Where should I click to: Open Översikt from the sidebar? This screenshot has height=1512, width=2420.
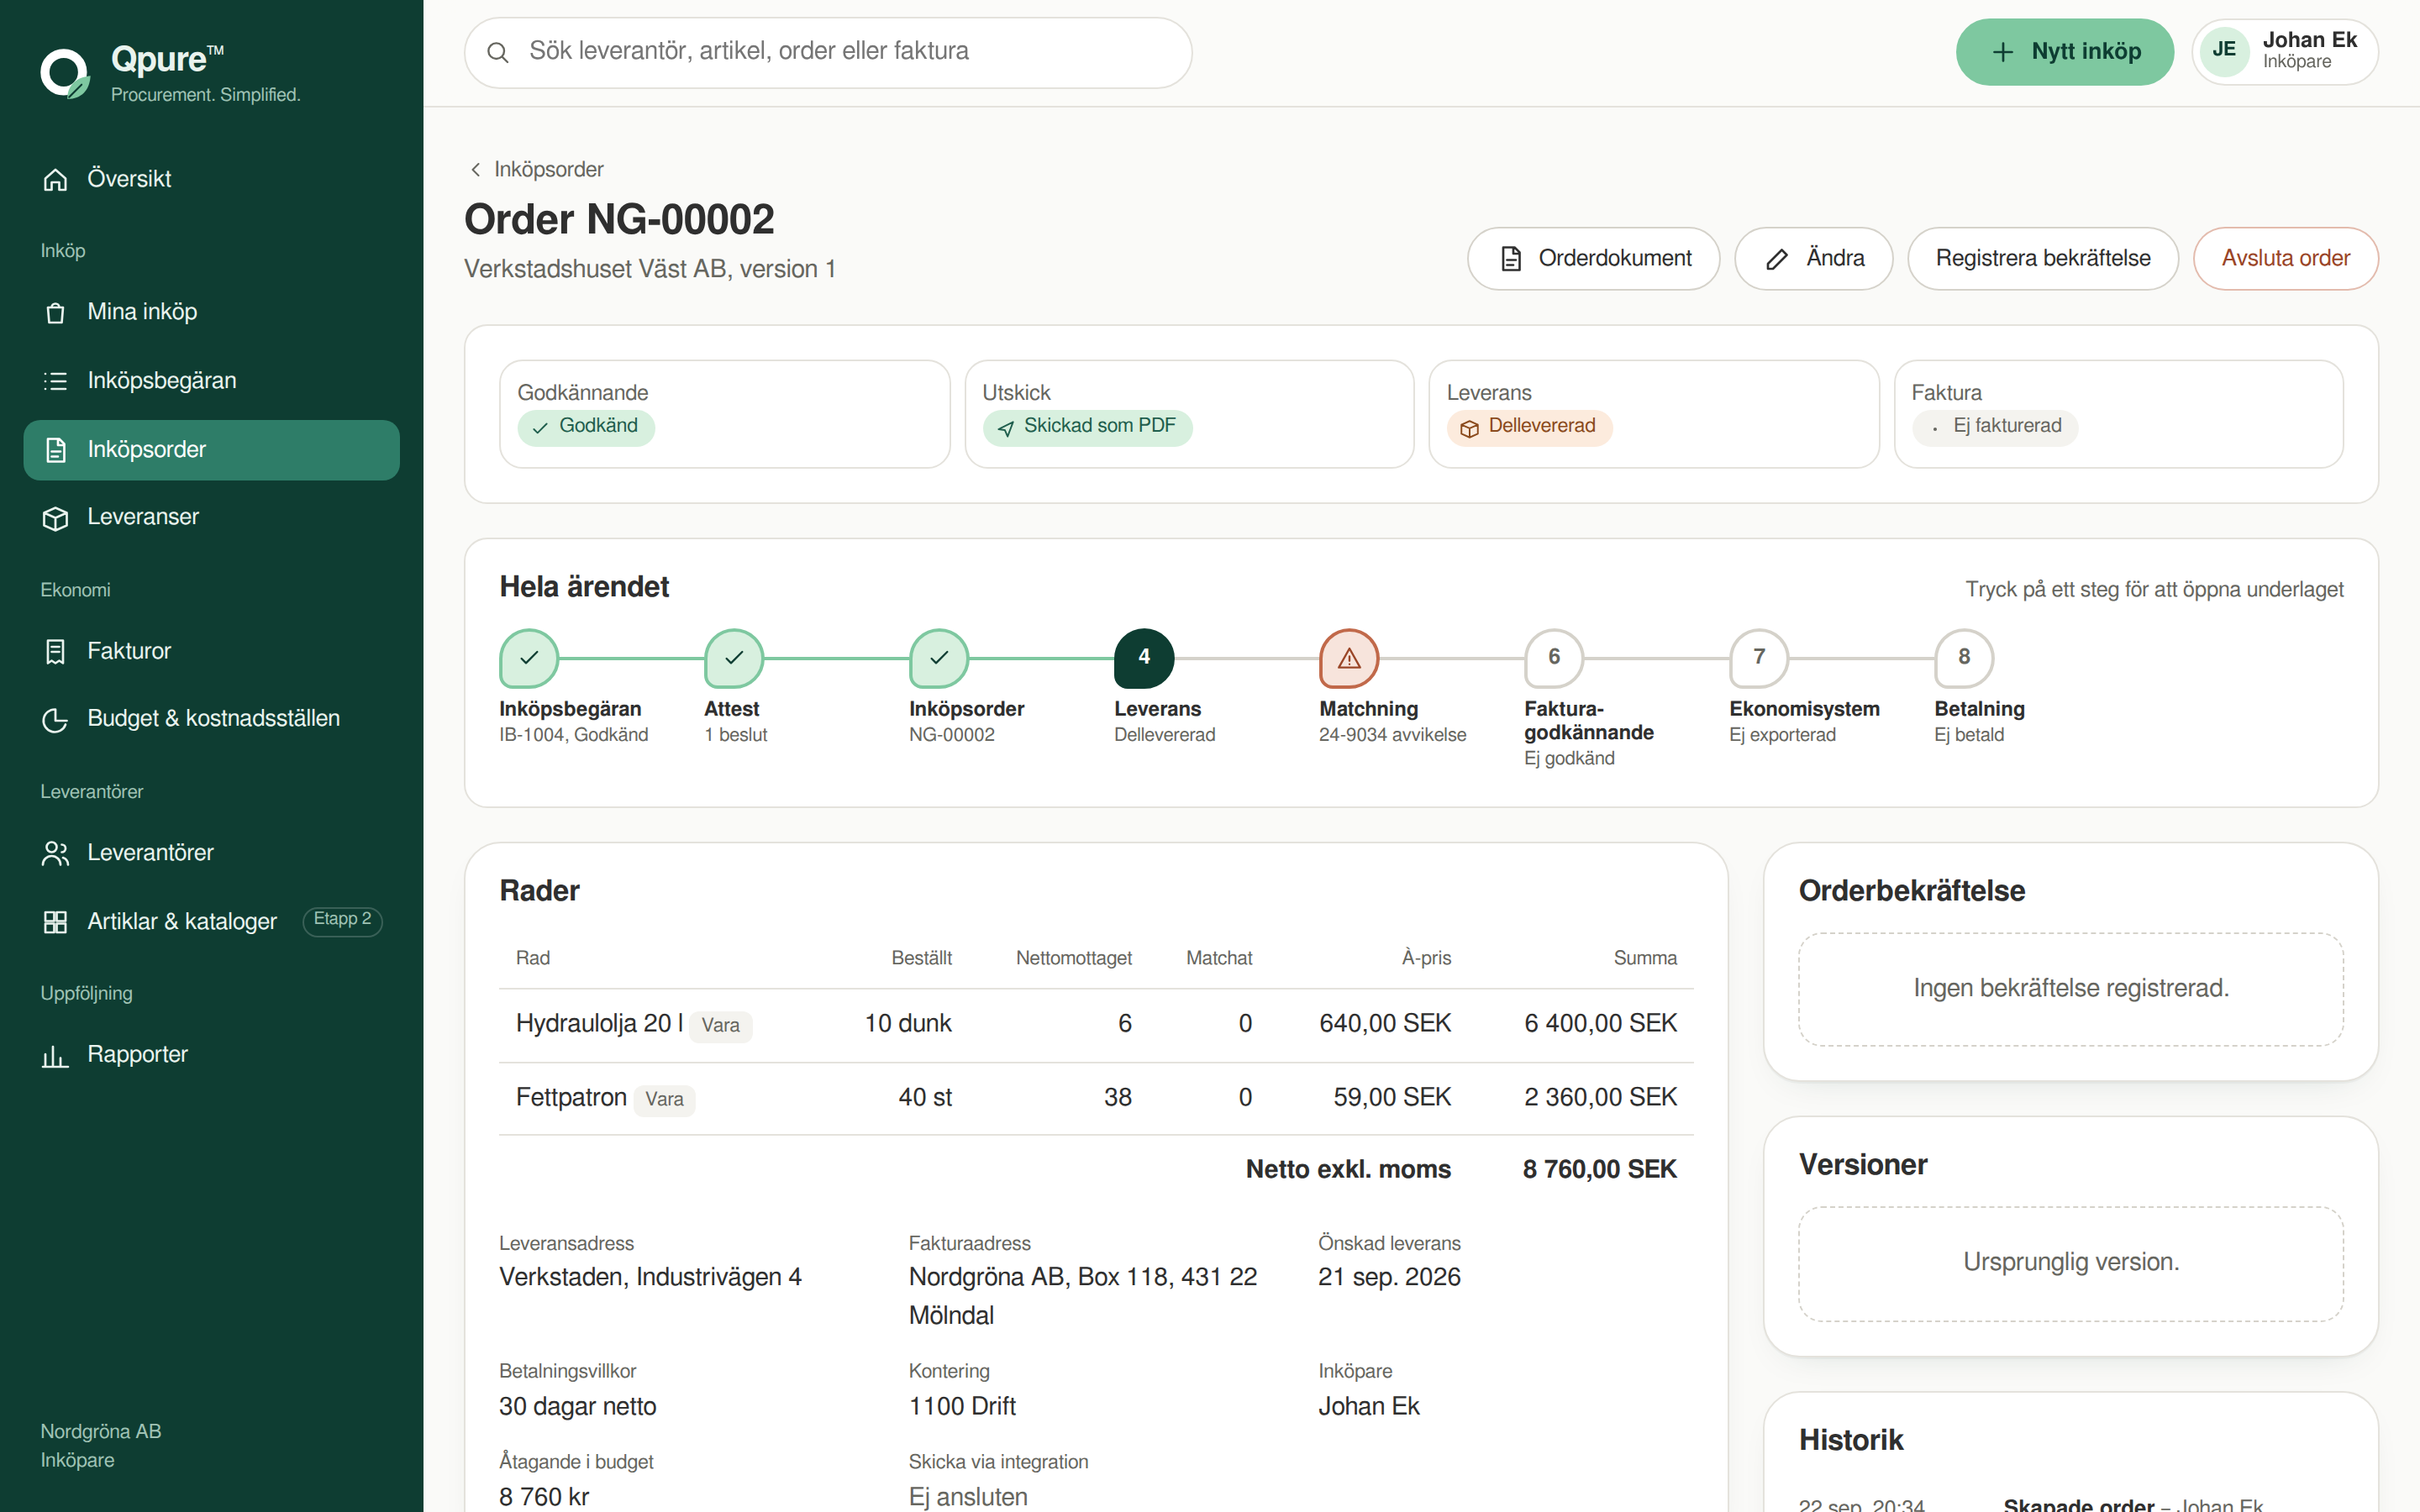point(211,179)
